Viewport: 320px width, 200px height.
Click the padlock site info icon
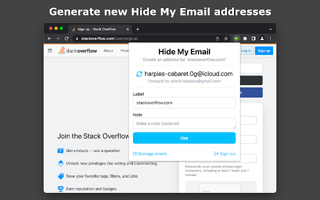click(x=77, y=38)
